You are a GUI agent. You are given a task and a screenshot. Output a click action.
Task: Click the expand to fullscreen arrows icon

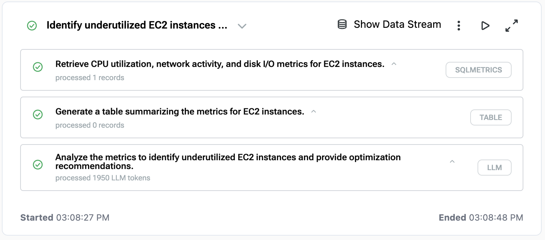511,26
